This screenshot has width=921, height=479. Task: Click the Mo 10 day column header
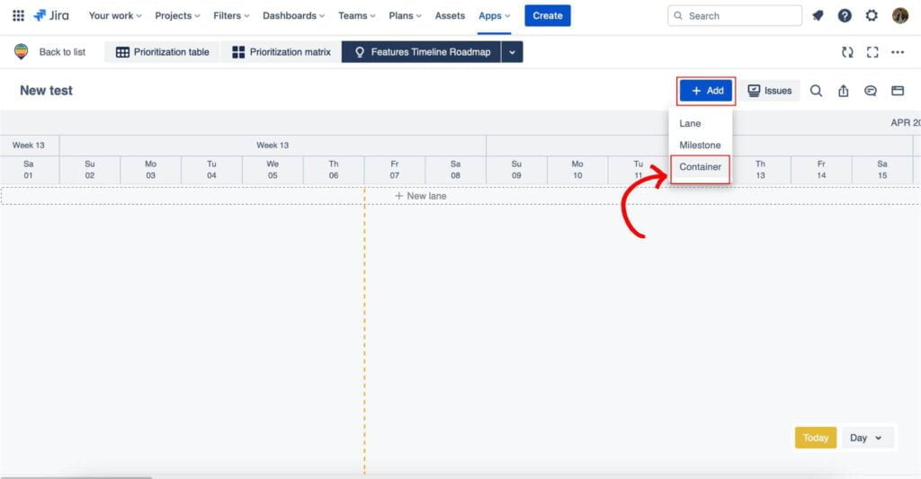(577, 170)
